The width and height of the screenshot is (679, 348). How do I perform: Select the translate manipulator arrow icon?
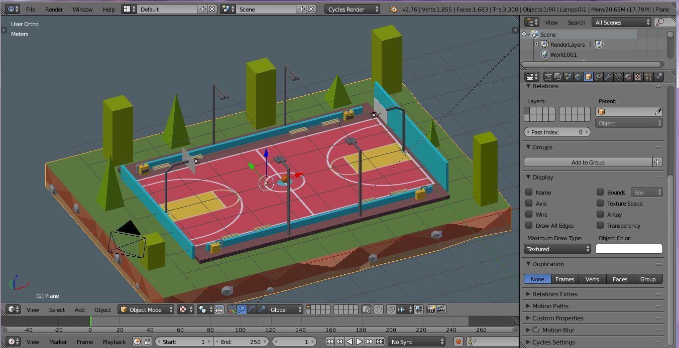click(x=242, y=309)
